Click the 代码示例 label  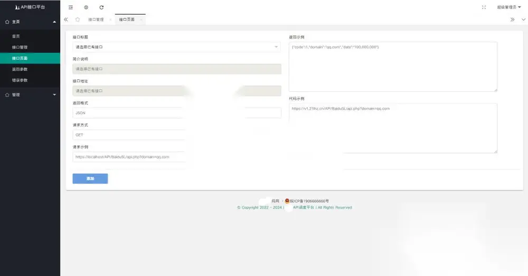pyautogui.click(x=296, y=99)
